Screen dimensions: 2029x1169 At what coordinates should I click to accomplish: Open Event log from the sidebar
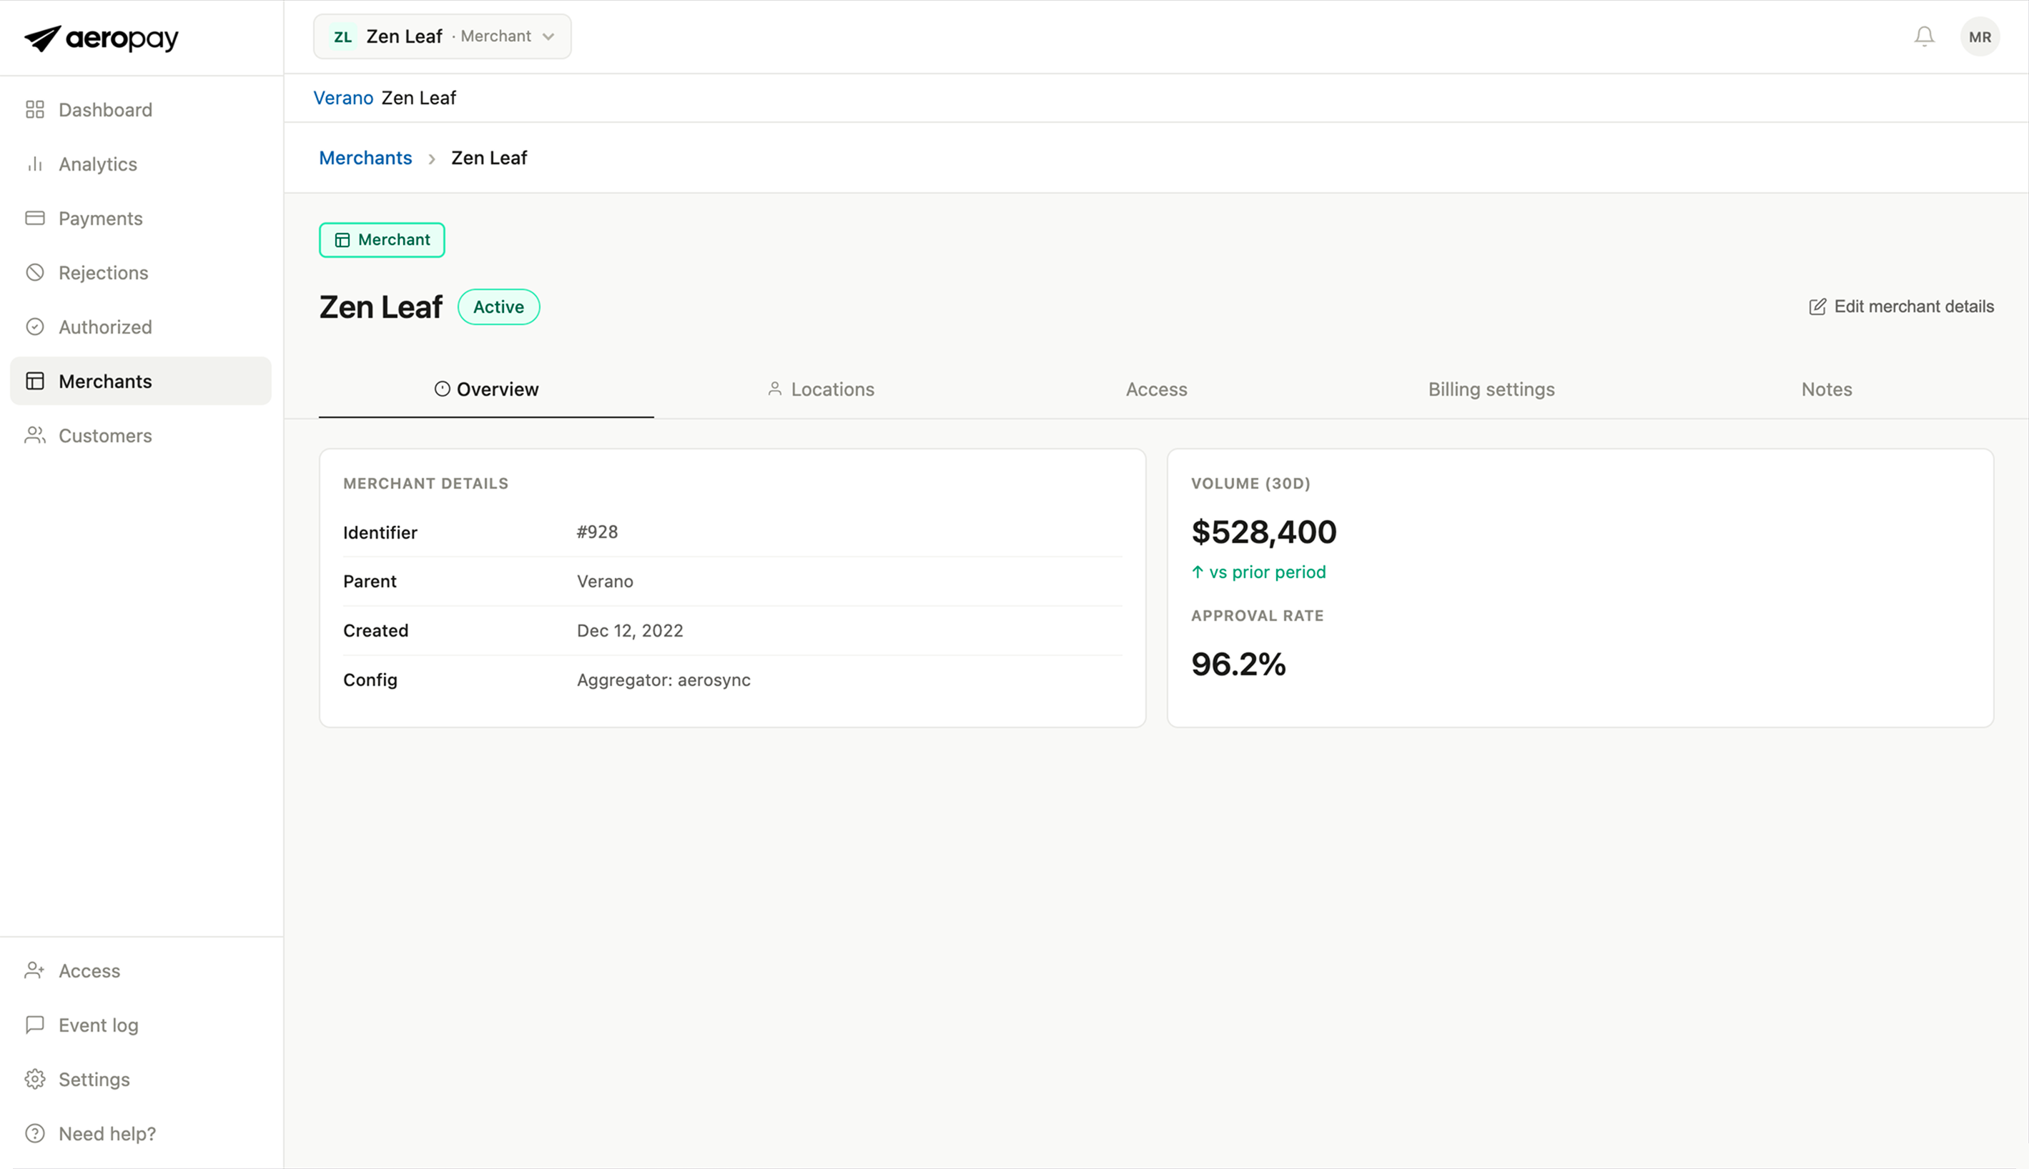141,1025
